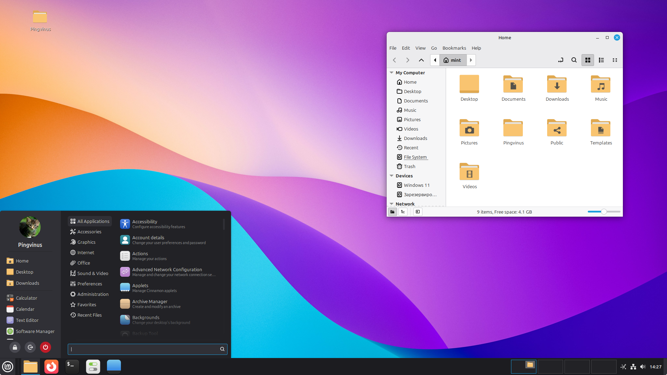Image resolution: width=667 pixels, height=375 pixels.
Task: Expand the Network section
Action: [392, 204]
